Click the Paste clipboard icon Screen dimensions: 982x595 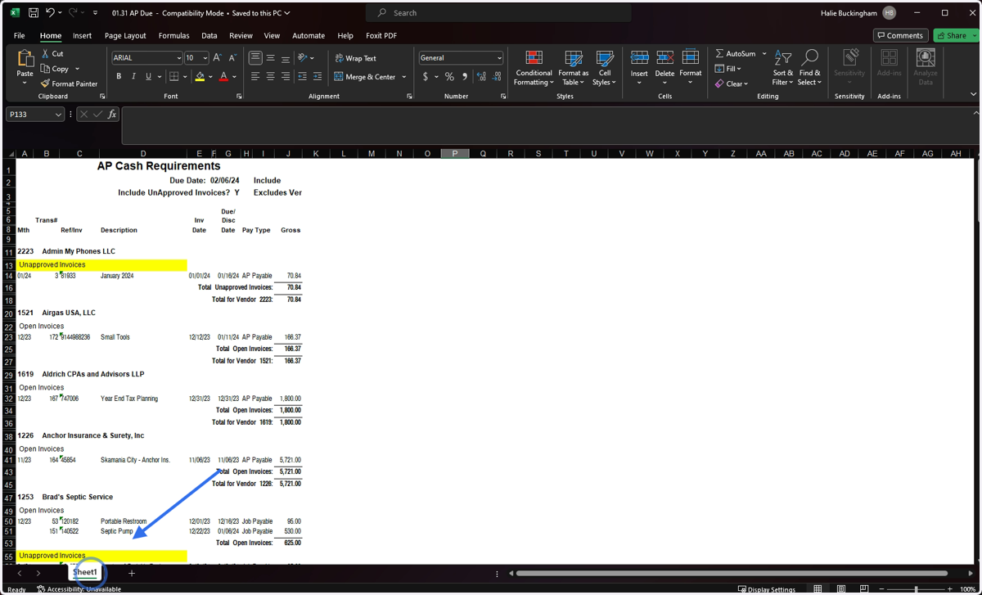point(25,60)
